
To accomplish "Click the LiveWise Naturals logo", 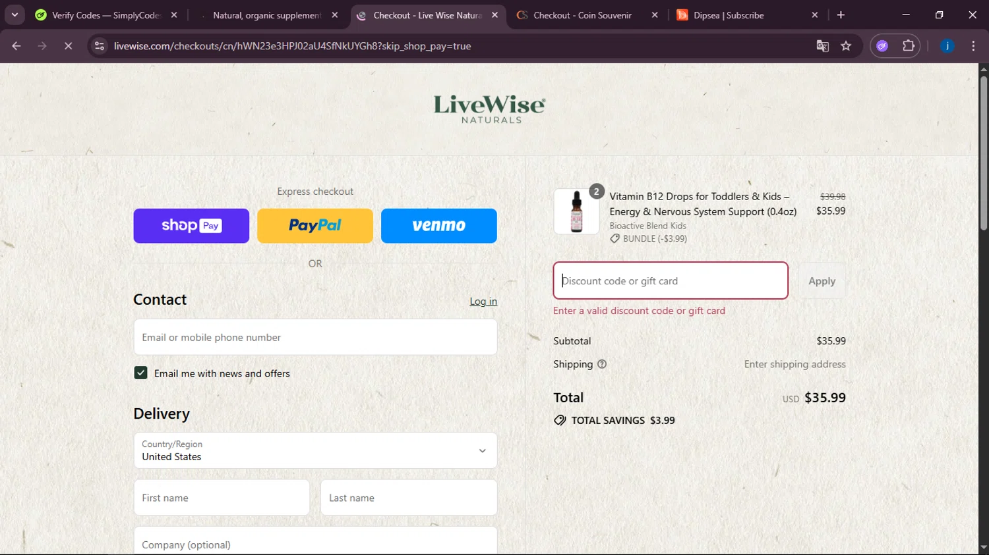I will coord(490,109).
